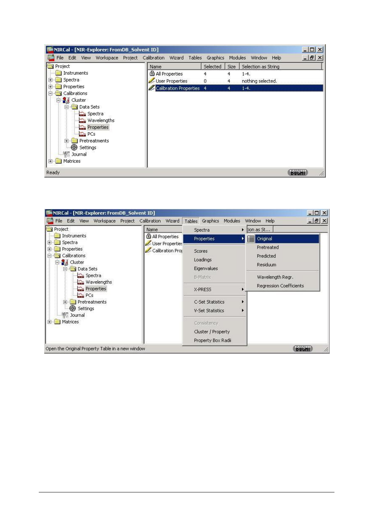Expand Properties node in upper tree
This screenshot has height=528, width=374.
[x=51, y=87]
